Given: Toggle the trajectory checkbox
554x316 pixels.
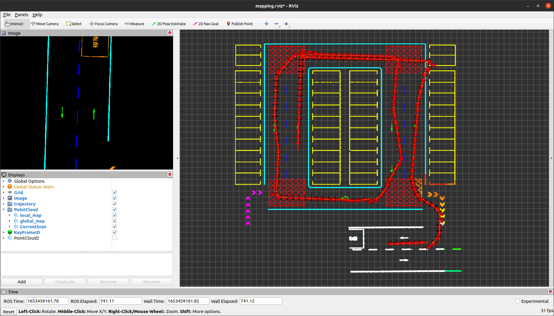Looking at the screenshot, I should (115, 204).
